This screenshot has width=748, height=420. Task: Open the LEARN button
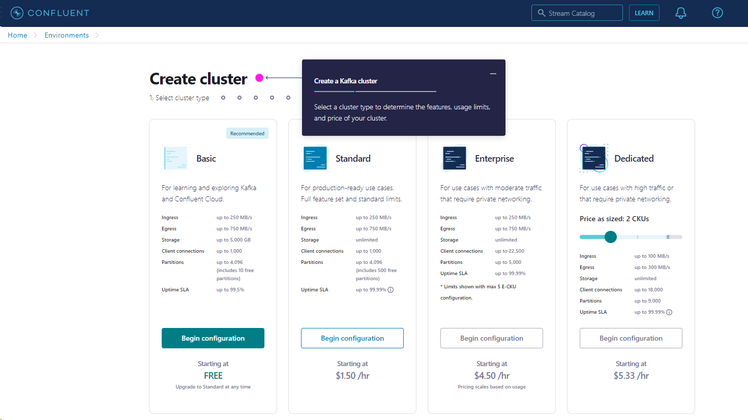coord(644,13)
